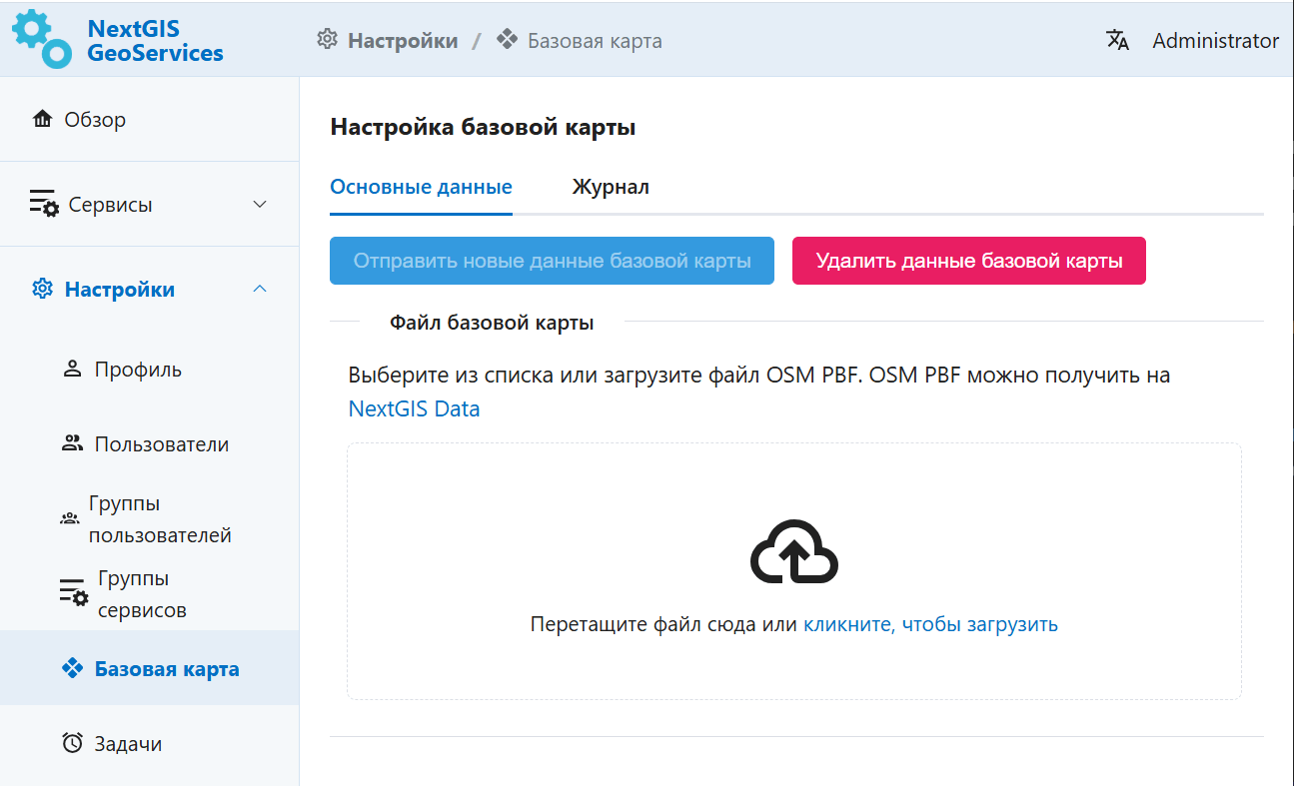
Task: Click the Группы сервисов list-gear icon
Action: [x=73, y=593]
